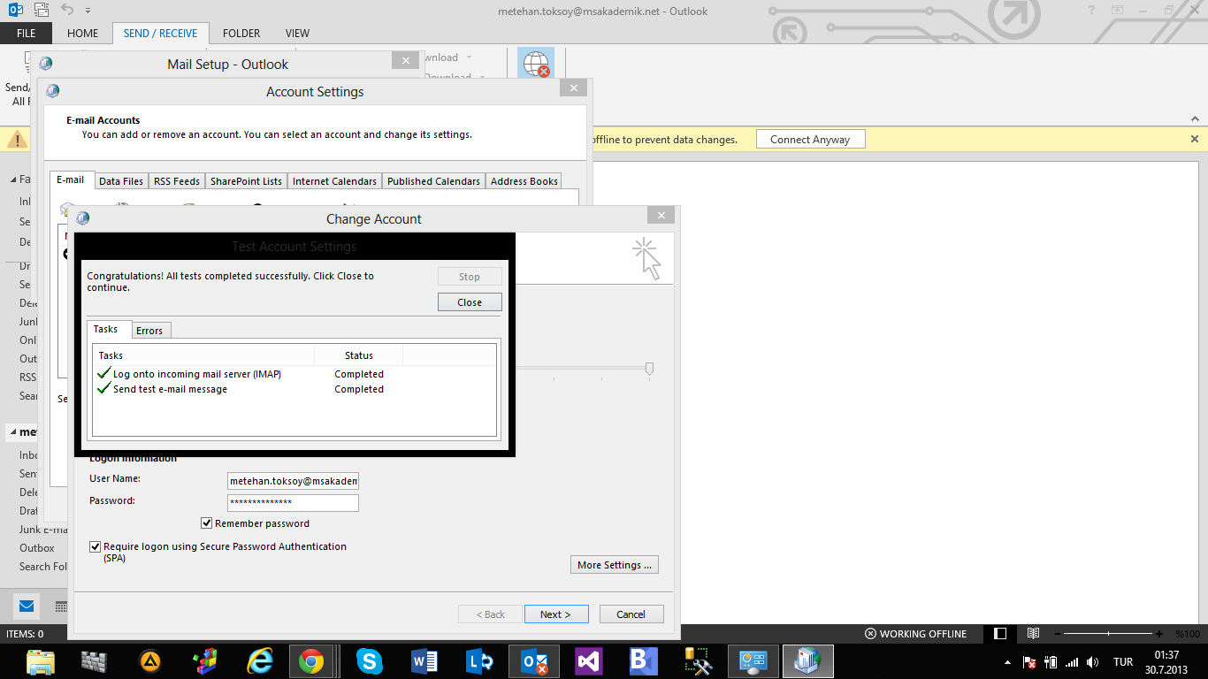Screen dimensions: 1208x679
Task: Switch to the Errors tab
Action: pyautogui.click(x=149, y=331)
